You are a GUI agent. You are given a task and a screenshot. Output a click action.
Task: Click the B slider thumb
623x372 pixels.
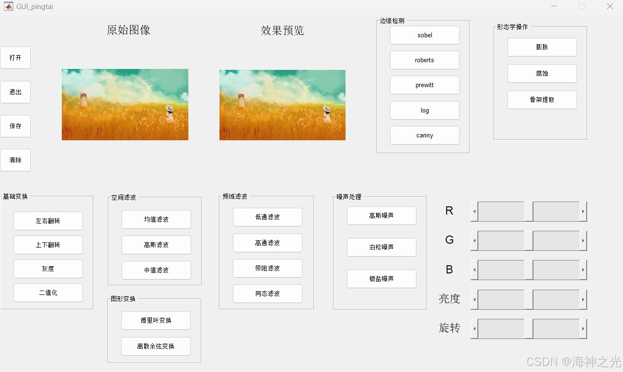(529, 270)
